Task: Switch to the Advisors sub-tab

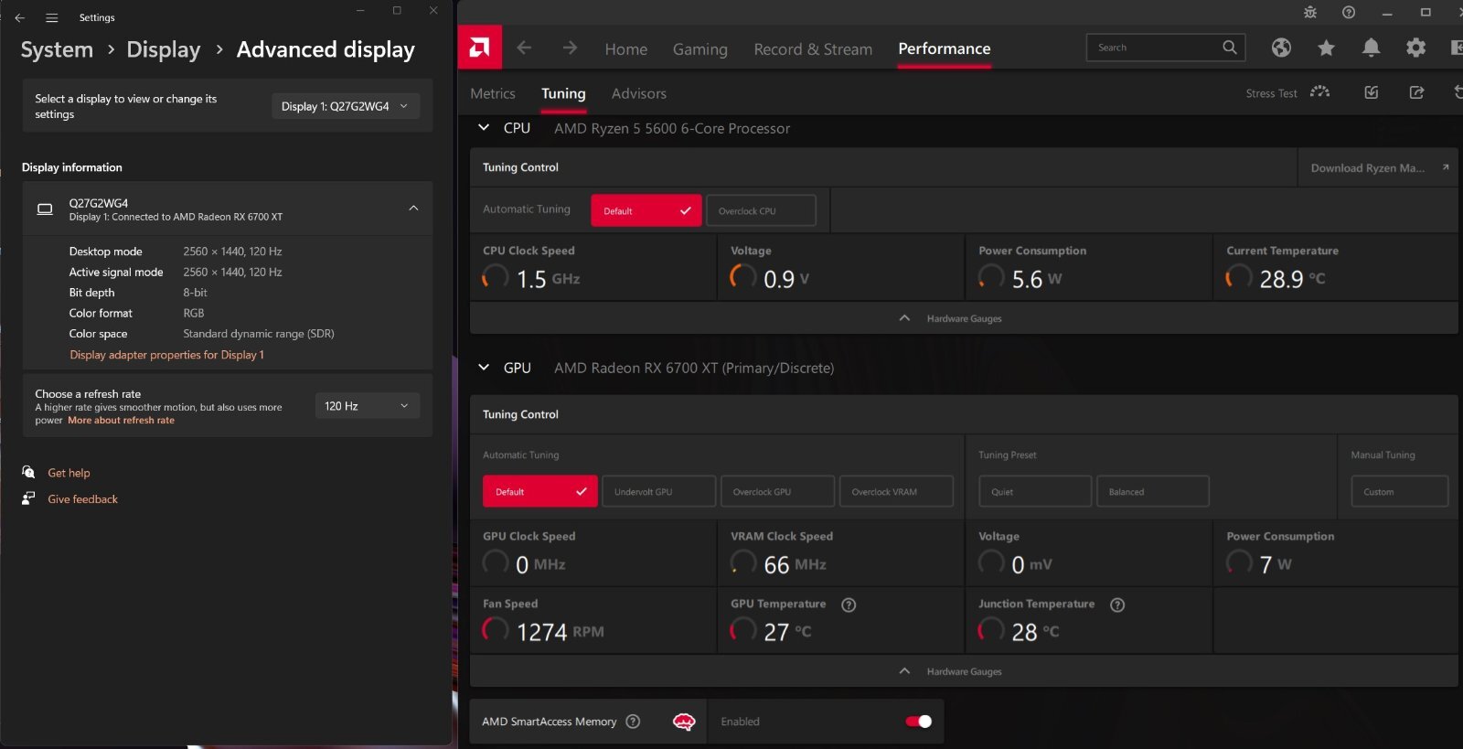Action: pos(639,93)
